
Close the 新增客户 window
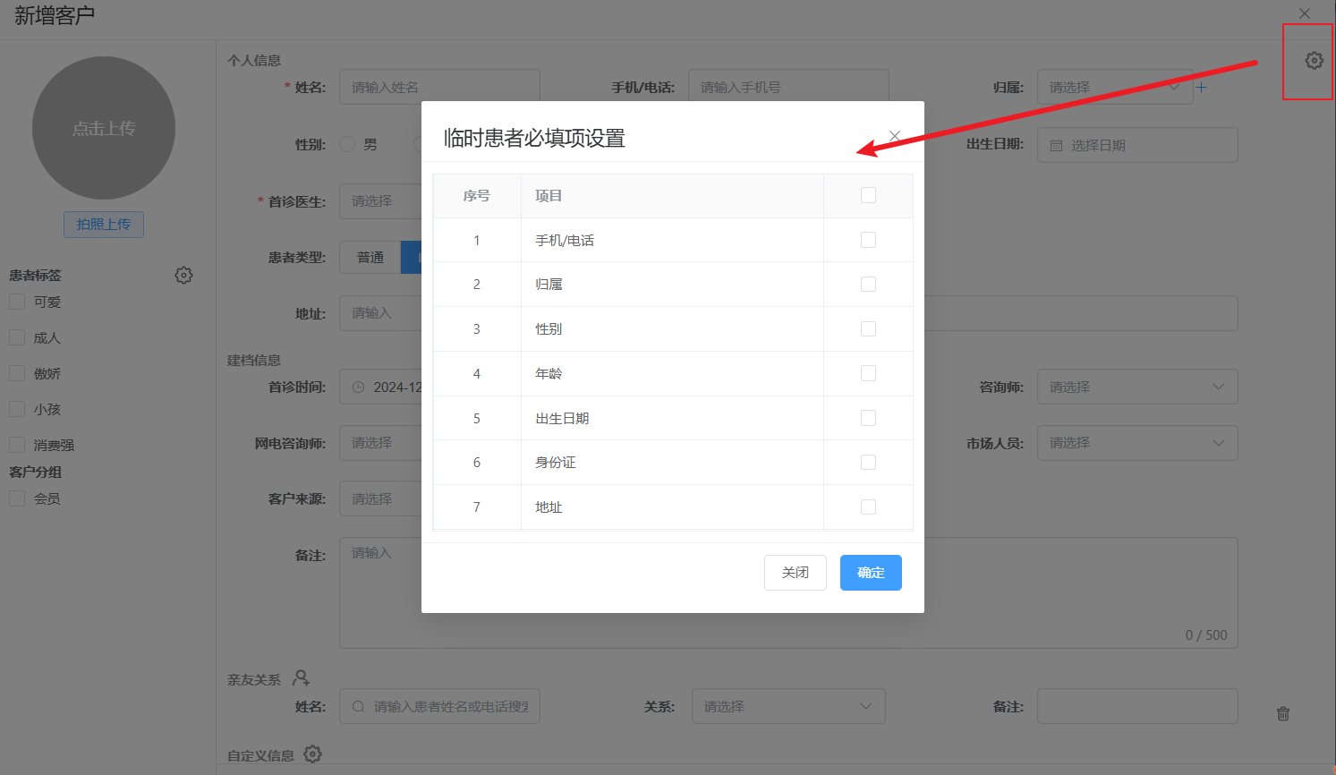[x=1305, y=13]
